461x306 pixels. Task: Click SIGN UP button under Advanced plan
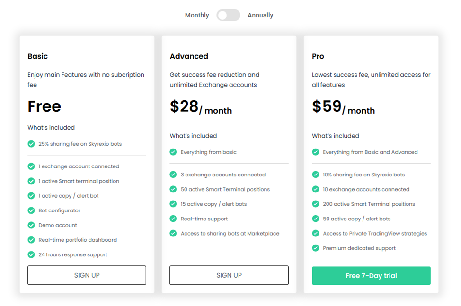pos(229,275)
